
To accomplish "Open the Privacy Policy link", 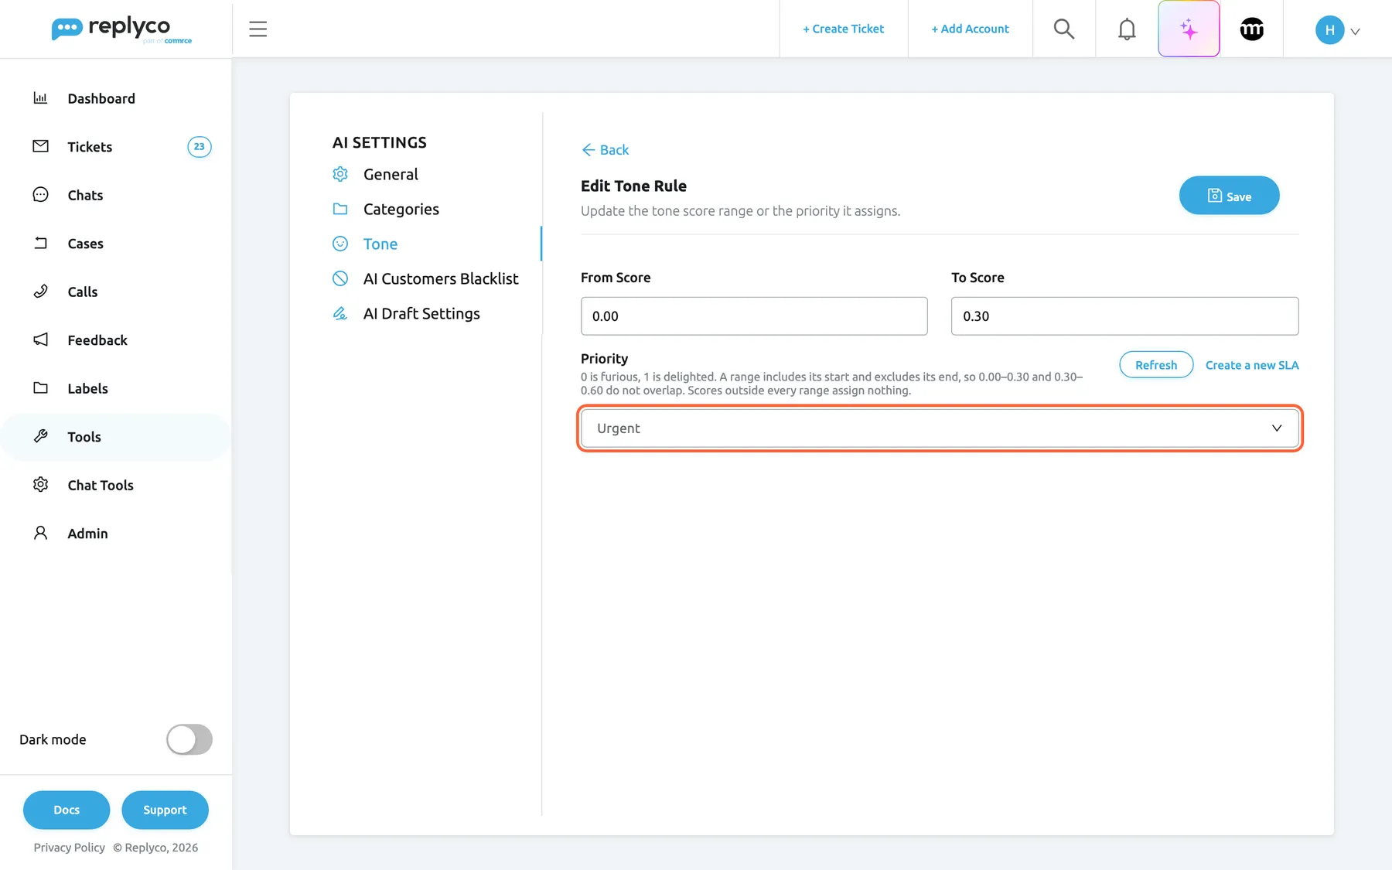I will 69,848.
